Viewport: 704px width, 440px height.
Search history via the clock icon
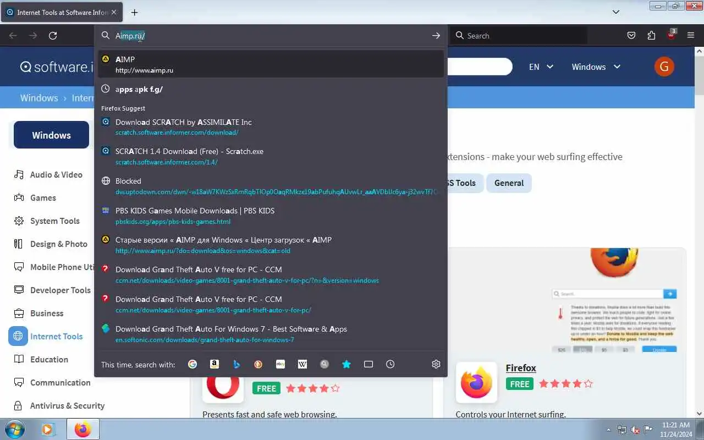391,364
